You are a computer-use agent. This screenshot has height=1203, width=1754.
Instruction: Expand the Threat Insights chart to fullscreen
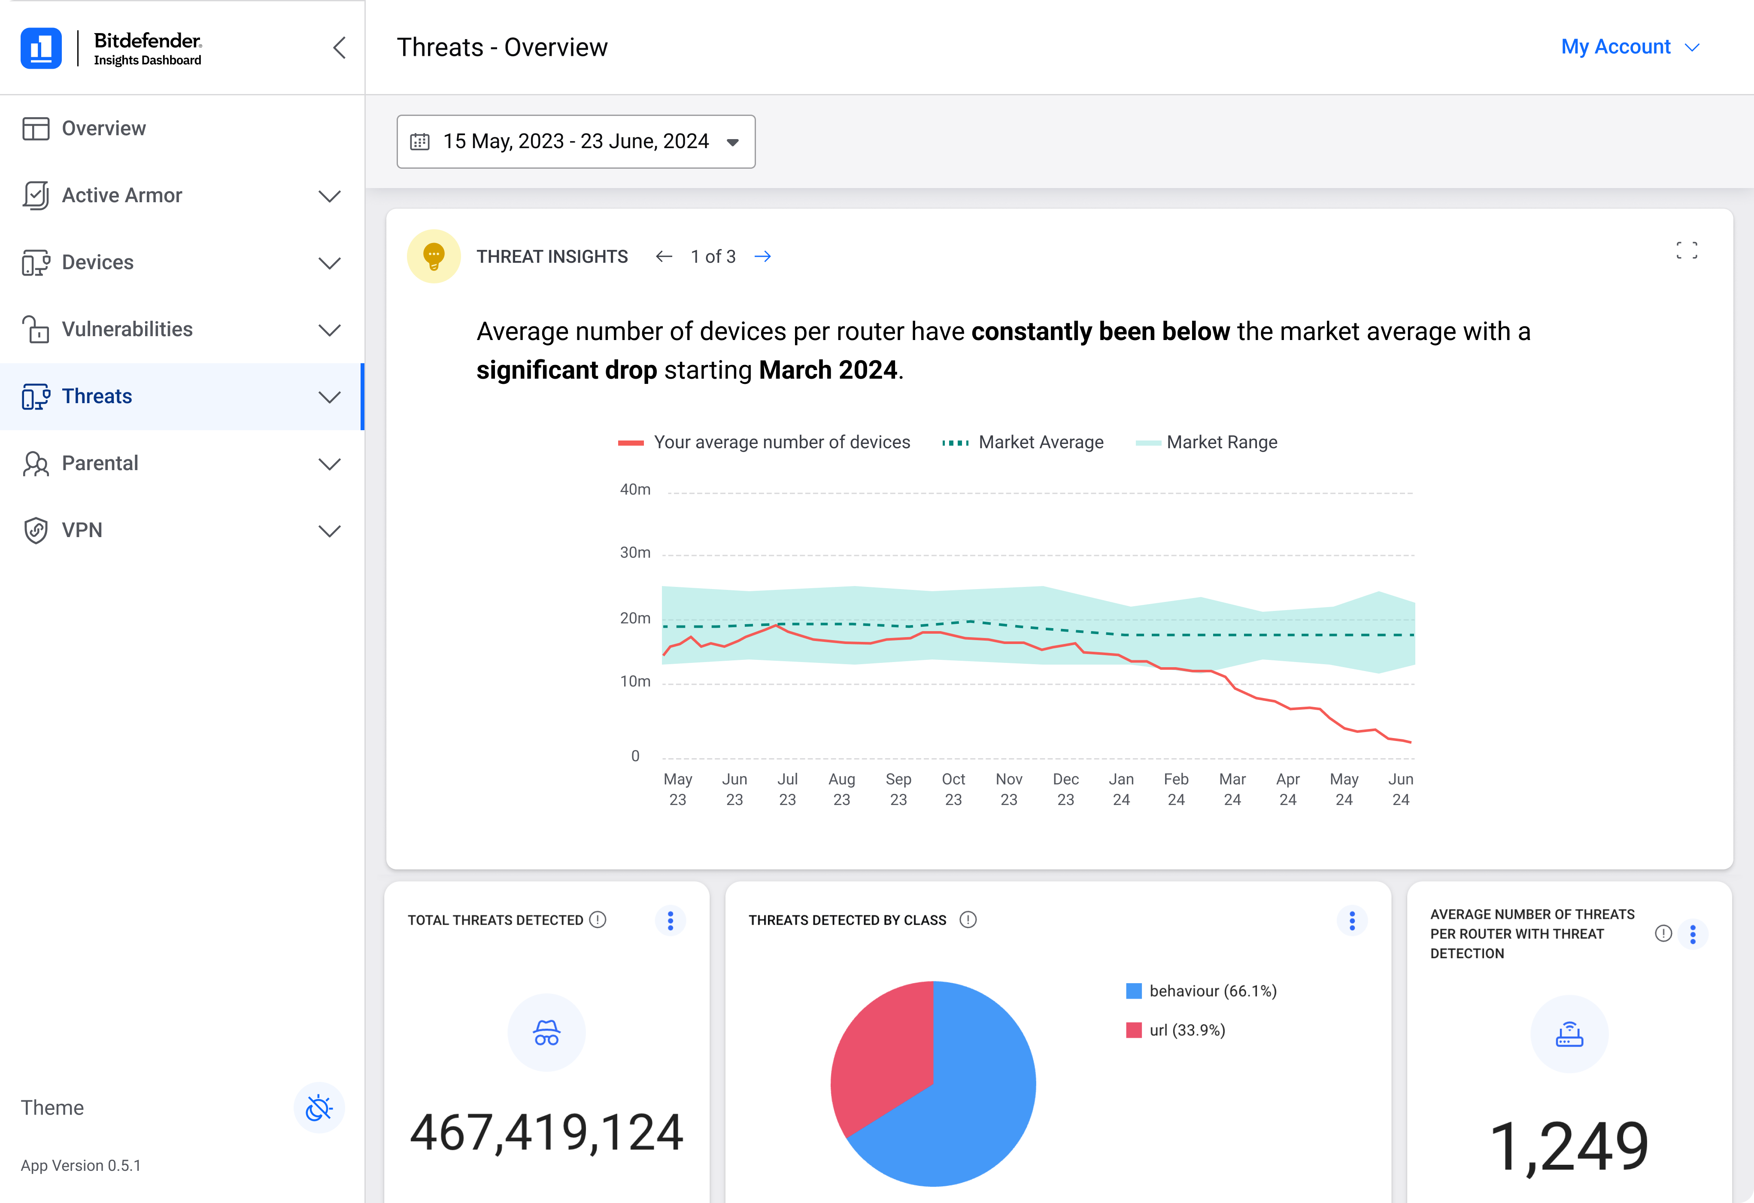tap(1687, 251)
